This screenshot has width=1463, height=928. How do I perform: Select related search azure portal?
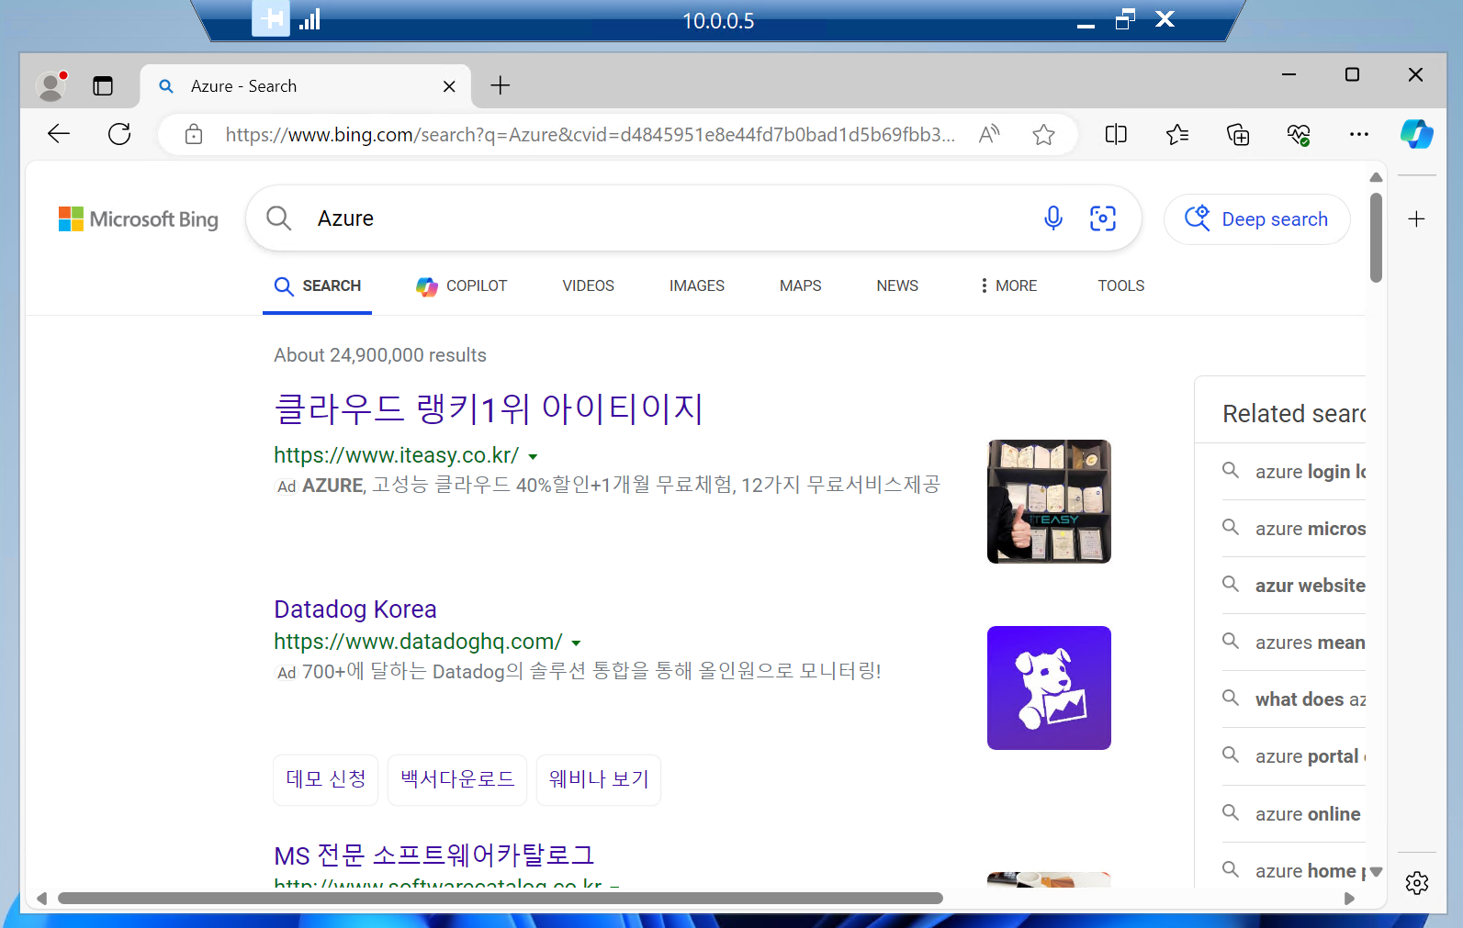pos(1311,756)
